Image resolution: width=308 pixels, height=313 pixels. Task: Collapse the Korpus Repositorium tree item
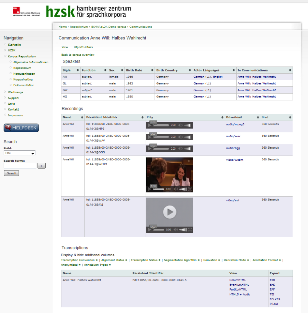(5, 56)
